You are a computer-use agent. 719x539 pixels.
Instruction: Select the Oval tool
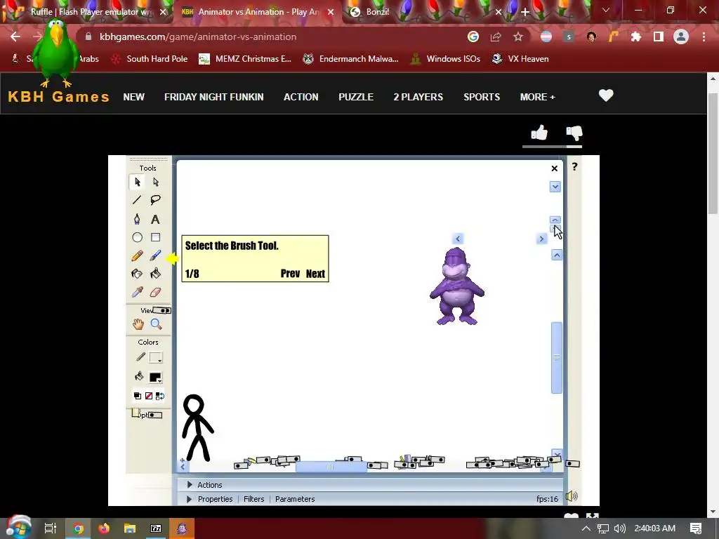coord(137,237)
